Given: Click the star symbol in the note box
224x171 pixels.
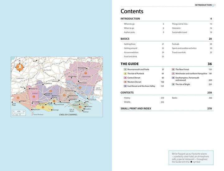Looking at the screenshot, I should (191, 162).
